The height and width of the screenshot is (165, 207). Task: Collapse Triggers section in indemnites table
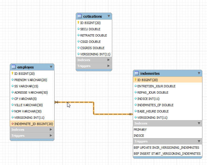[199, 141]
